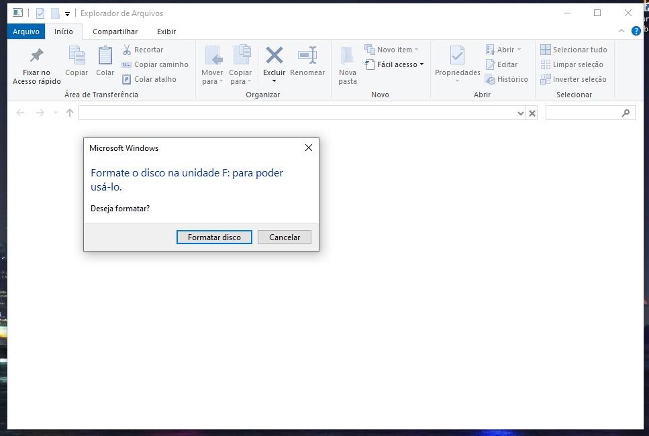Click Selecionar tudo
Image resolution: width=649 pixels, height=436 pixels.
point(574,50)
